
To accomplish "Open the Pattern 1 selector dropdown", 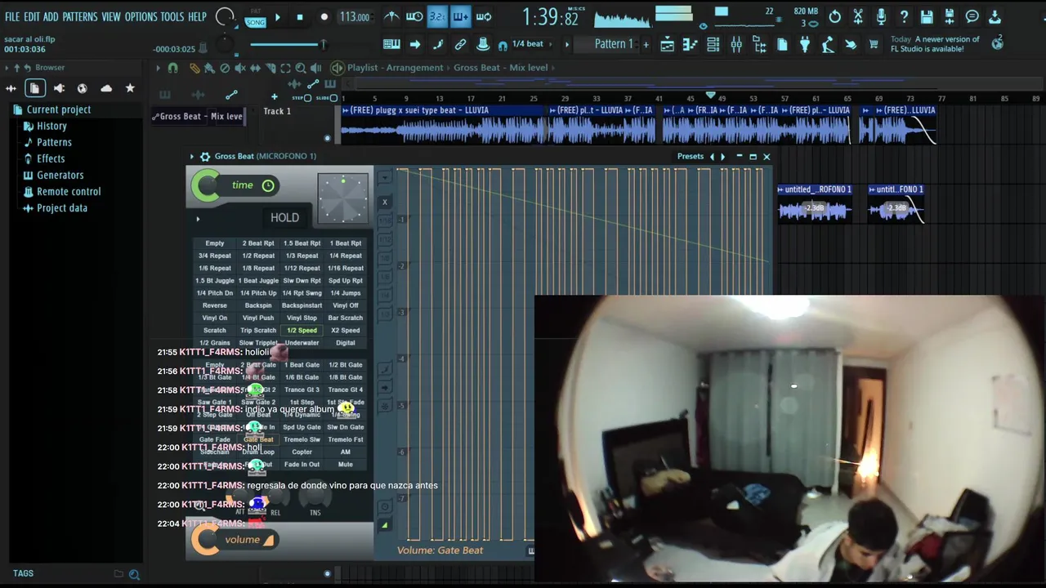I will coord(608,44).
